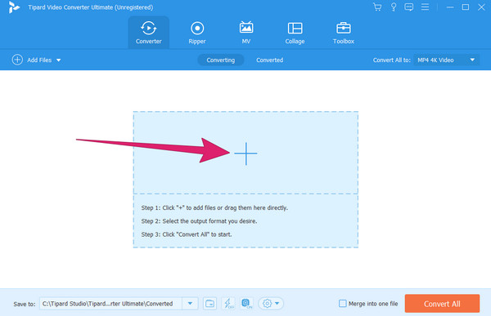491x316 pixels.
Task: Enable Merge into one file checkbox
Action: pyautogui.click(x=343, y=304)
